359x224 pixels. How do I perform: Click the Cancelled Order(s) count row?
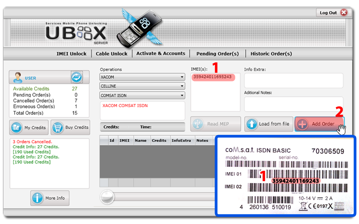tap(45, 101)
